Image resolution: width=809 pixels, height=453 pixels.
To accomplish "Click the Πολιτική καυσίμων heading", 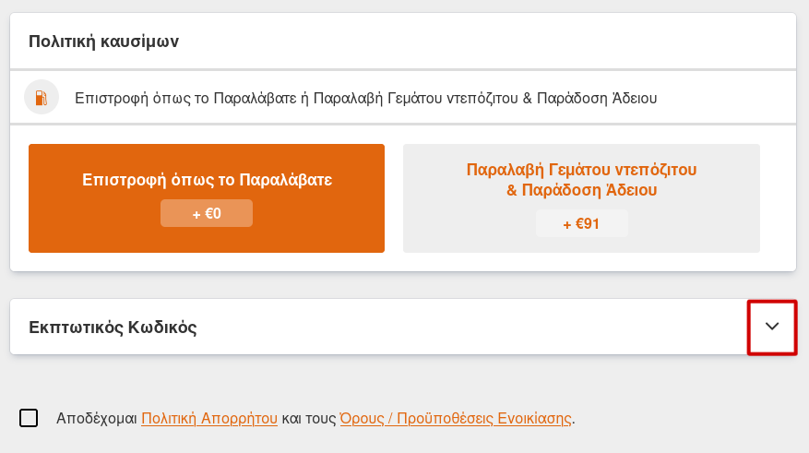I will tap(103, 41).
